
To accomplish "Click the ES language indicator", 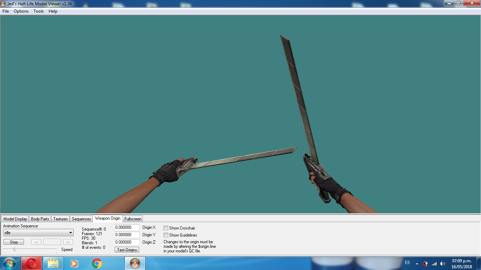I will [407, 263].
